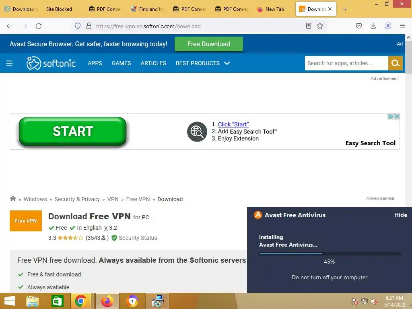The width and height of the screenshot is (412, 309).
Task: Click the Free VPN orange app logo
Action: [x=26, y=221]
